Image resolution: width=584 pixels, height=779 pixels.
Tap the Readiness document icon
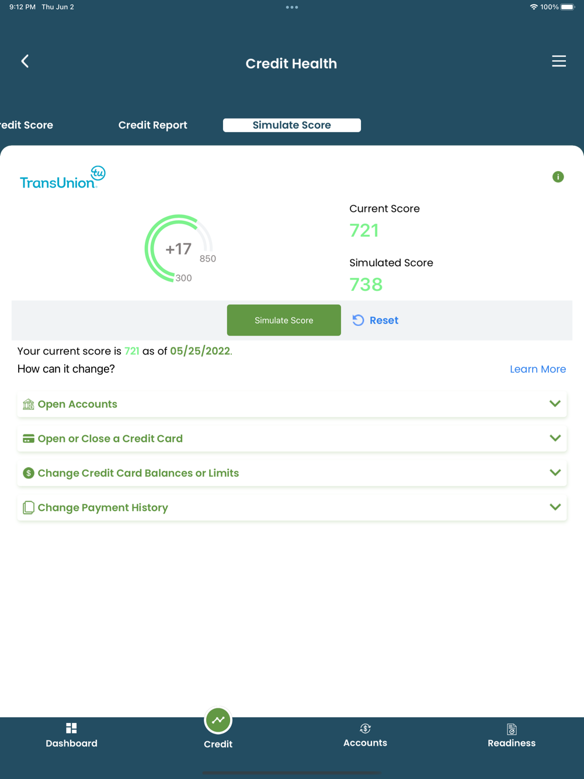point(512,729)
